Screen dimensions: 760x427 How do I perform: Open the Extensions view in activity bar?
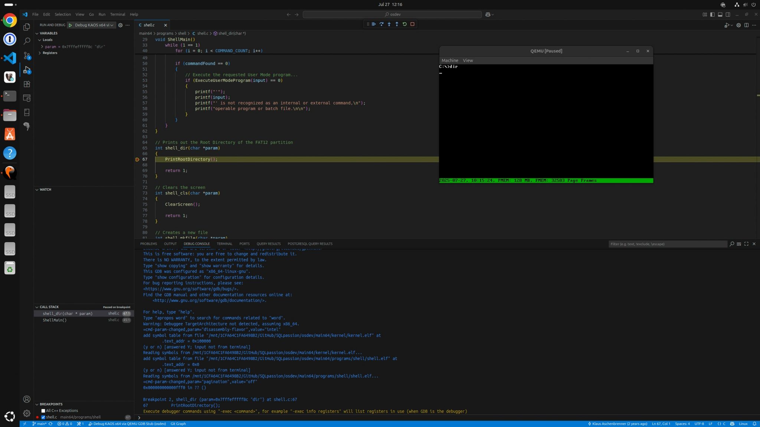pos(27,84)
